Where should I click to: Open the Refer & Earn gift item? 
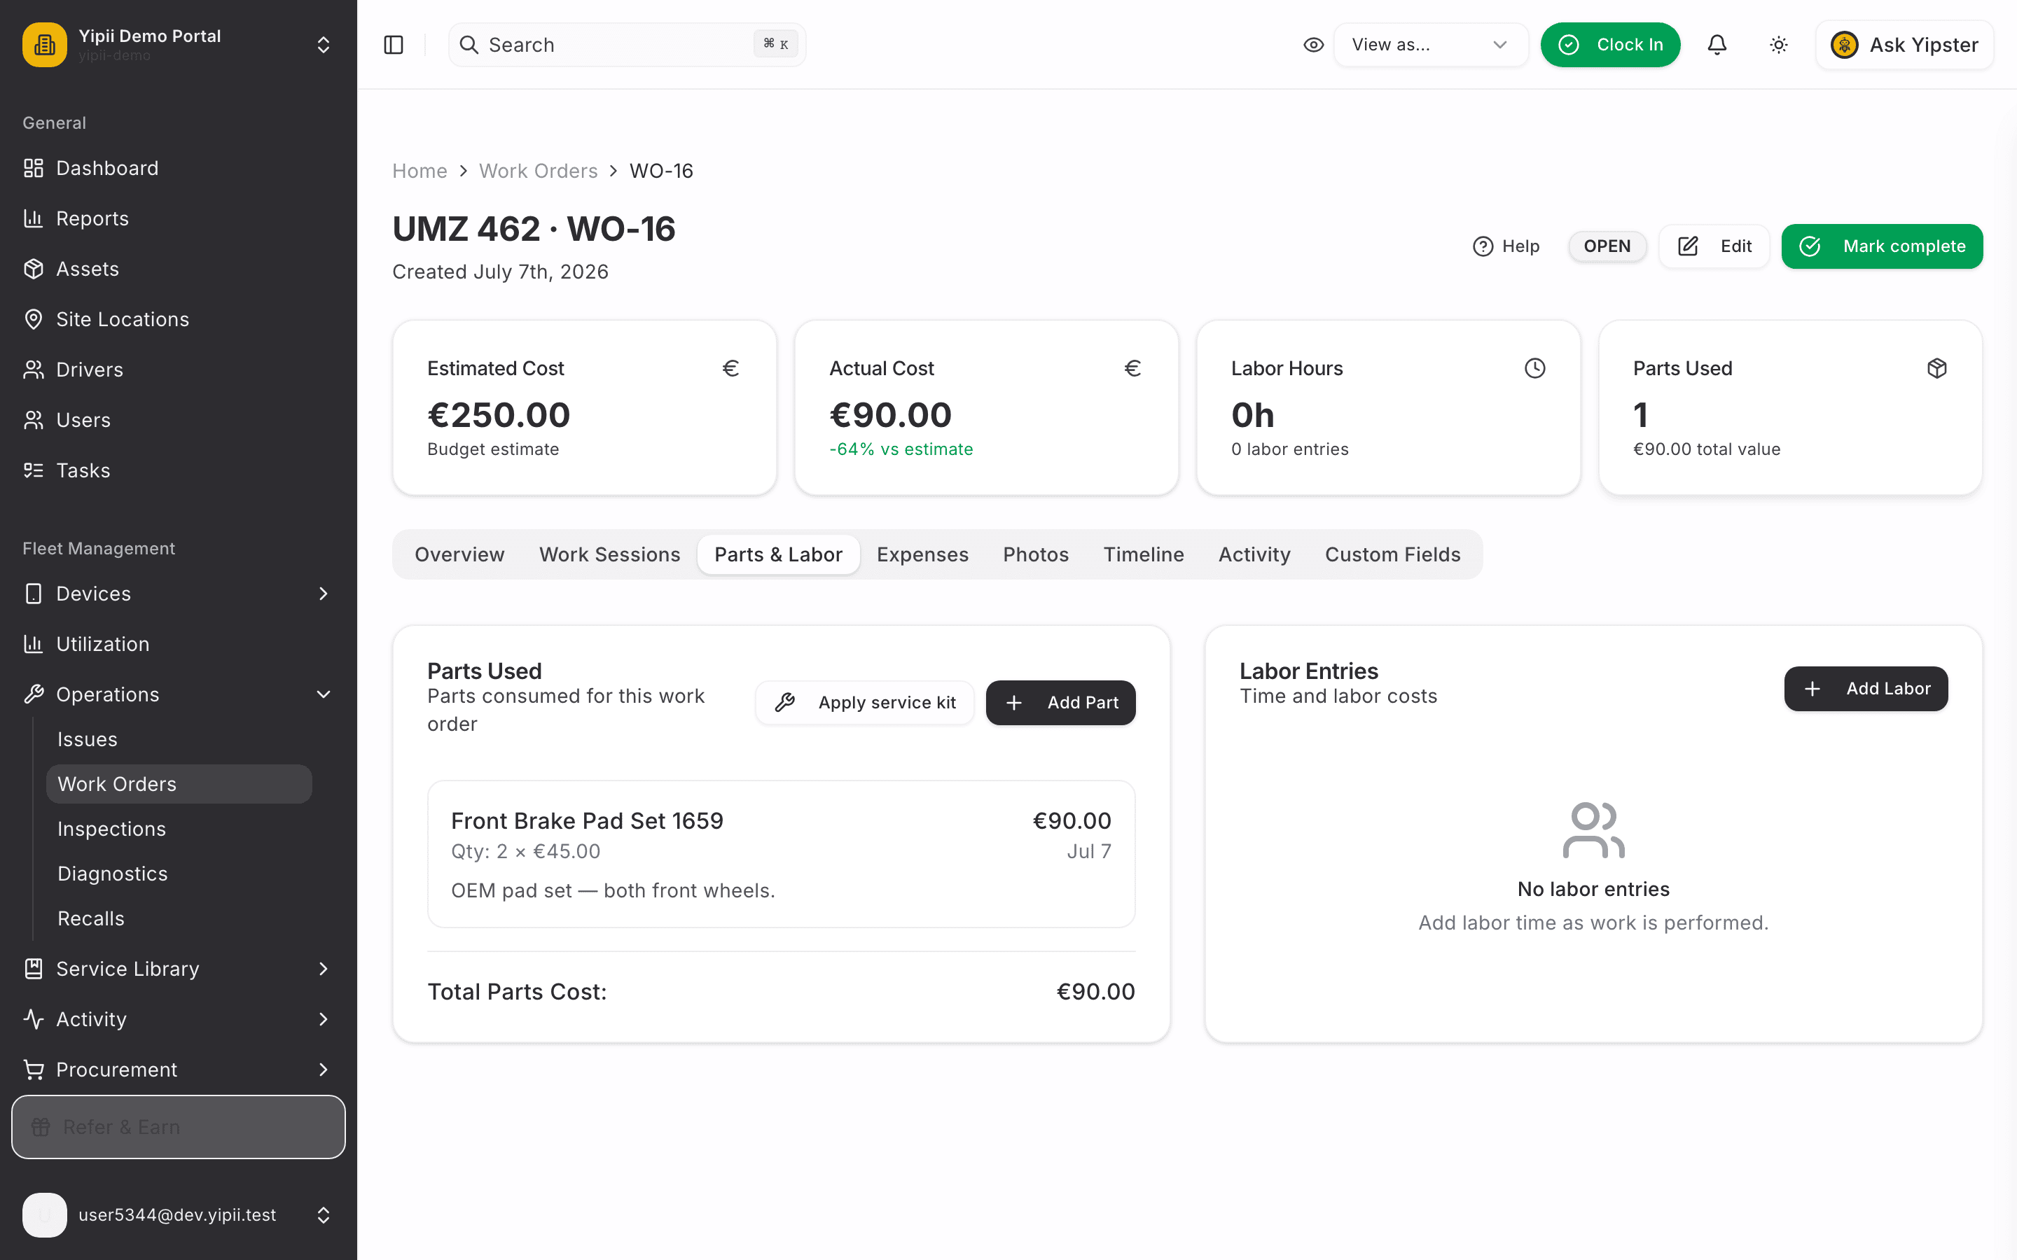[179, 1127]
